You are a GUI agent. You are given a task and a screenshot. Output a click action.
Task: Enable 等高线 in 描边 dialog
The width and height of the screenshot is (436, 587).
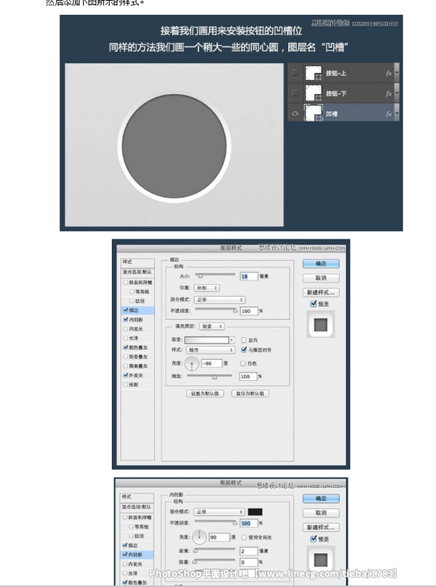point(132,292)
